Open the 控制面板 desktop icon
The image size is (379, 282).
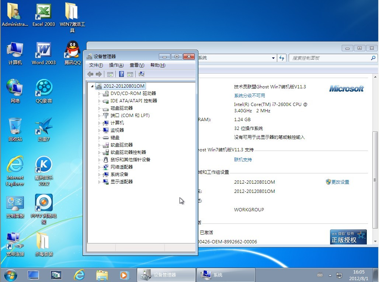15,207
